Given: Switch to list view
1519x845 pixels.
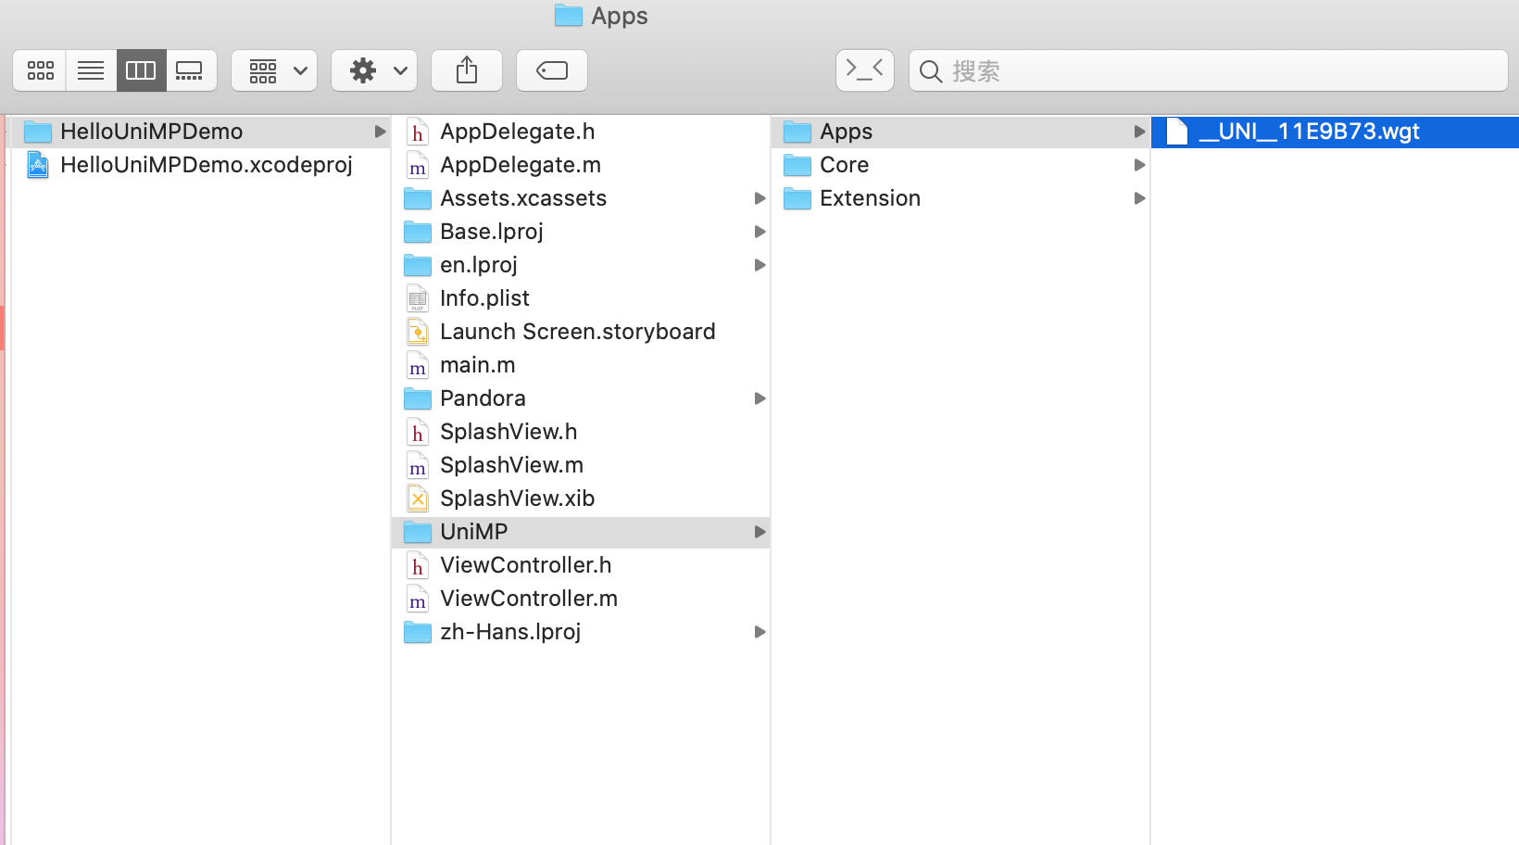Looking at the screenshot, I should (91, 70).
